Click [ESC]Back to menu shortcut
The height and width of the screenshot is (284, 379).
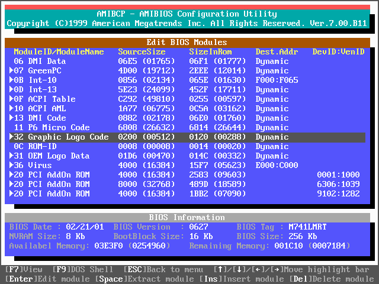point(163,269)
